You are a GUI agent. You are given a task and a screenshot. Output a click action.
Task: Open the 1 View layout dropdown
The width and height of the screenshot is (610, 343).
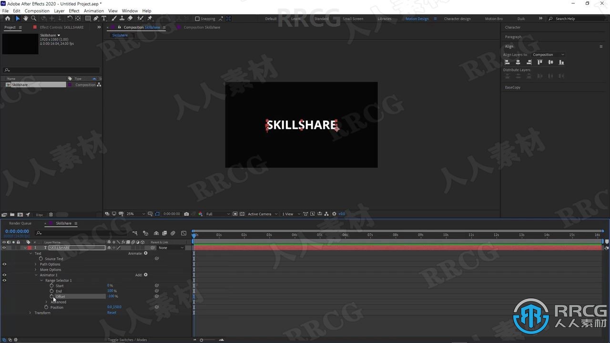tap(291, 214)
